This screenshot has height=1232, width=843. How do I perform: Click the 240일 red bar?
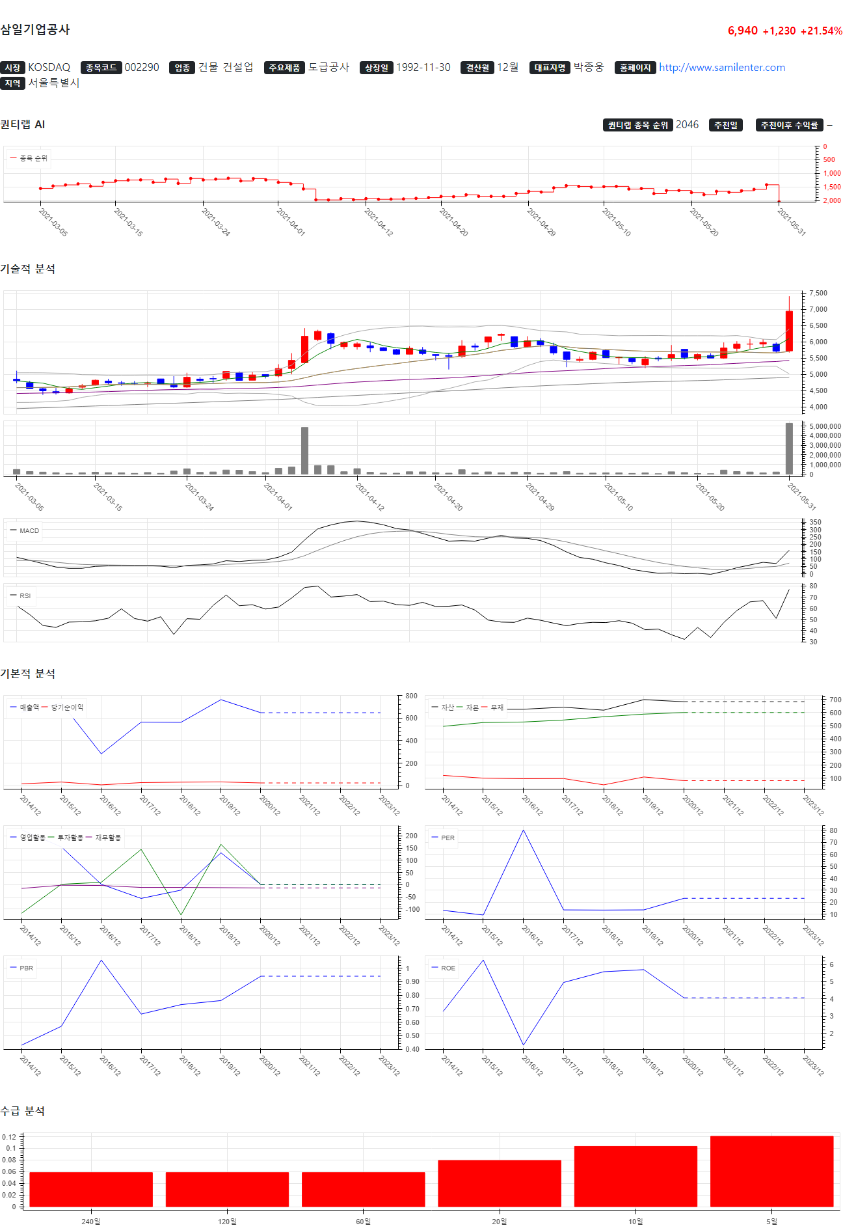coord(91,1190)
